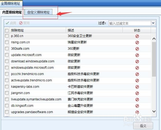
Task: Check the jiangmin.com row checkbox
Action: [7, 93]
